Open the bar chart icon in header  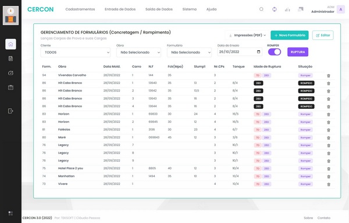[287, 9]
